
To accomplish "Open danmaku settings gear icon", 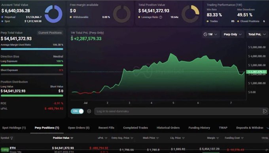I will pos(89,111).
